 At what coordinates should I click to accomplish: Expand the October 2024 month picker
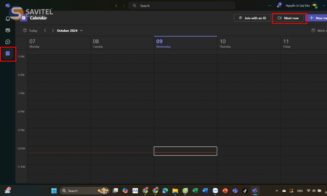pos(70,31)
